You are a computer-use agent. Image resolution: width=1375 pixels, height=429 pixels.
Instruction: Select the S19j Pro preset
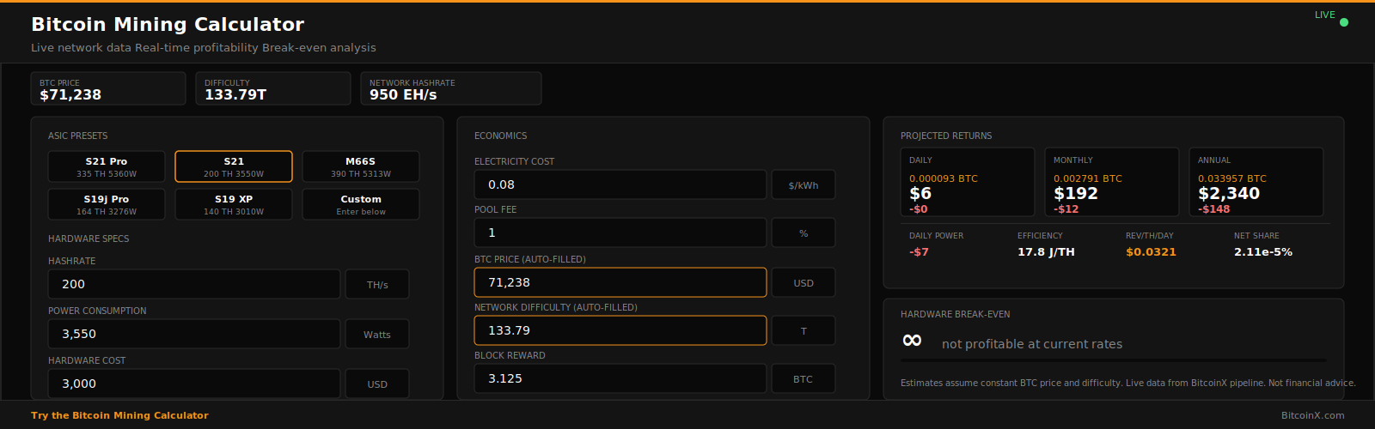pyautogui.click(x=107, y=204)
